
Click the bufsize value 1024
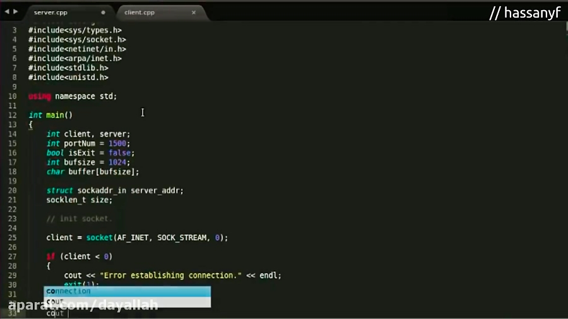click(x=117, y=162)
